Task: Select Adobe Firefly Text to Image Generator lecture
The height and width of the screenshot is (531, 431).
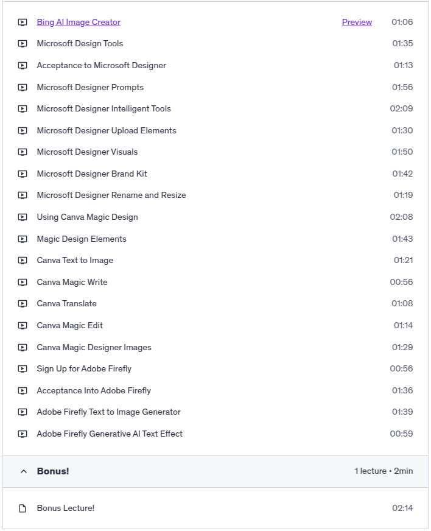Action: [108, 412]
